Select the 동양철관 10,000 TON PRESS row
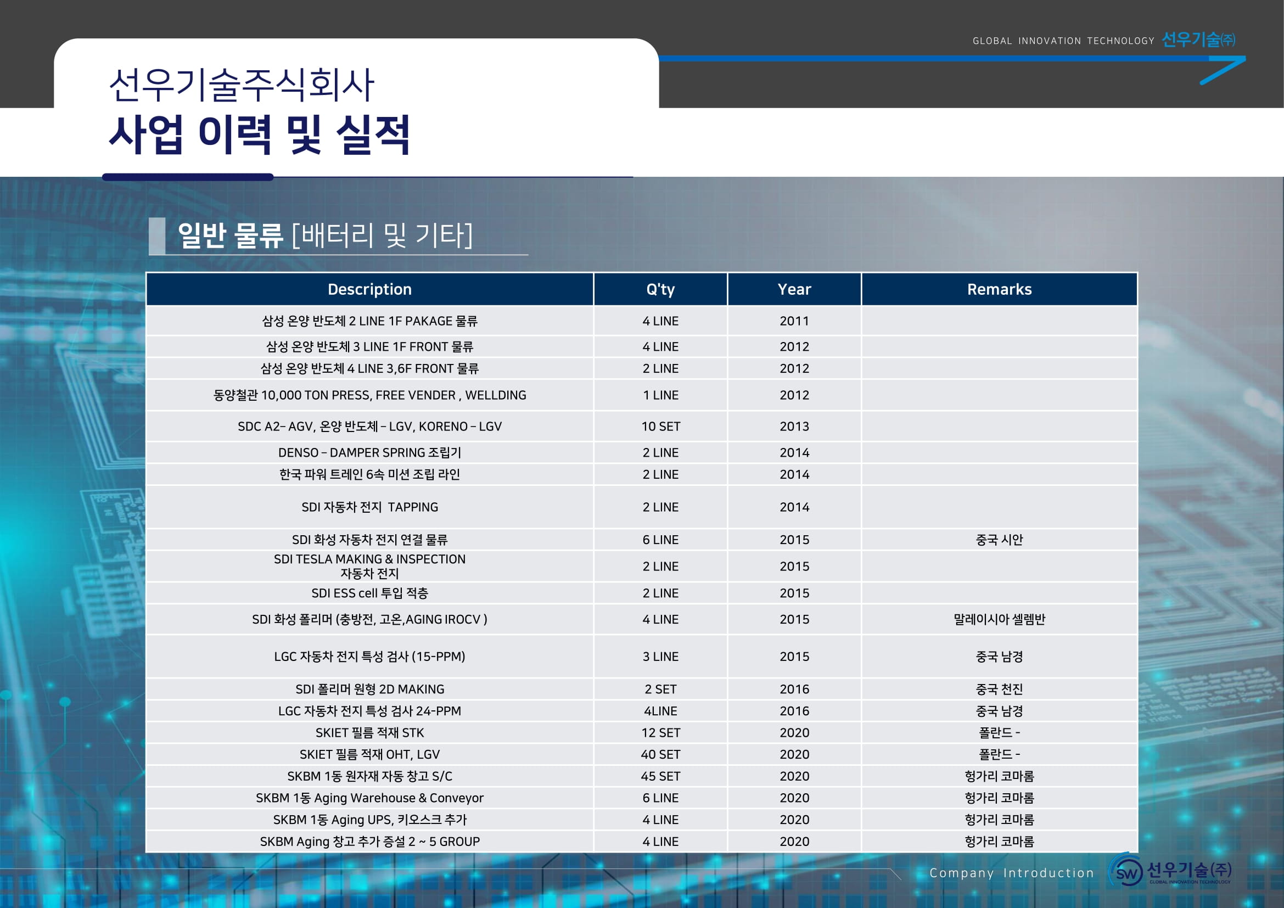The height and width of the screenshot is (908, 1284). click(369, 395)
